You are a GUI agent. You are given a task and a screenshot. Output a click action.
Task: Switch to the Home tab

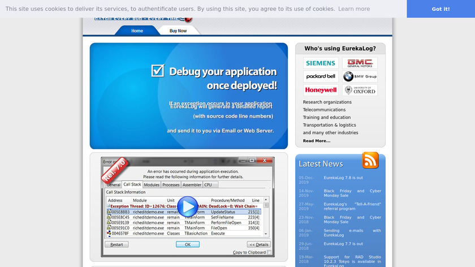click(137, 31)
